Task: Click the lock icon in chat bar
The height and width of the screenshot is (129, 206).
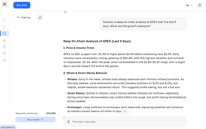Action: pos(69,122)
